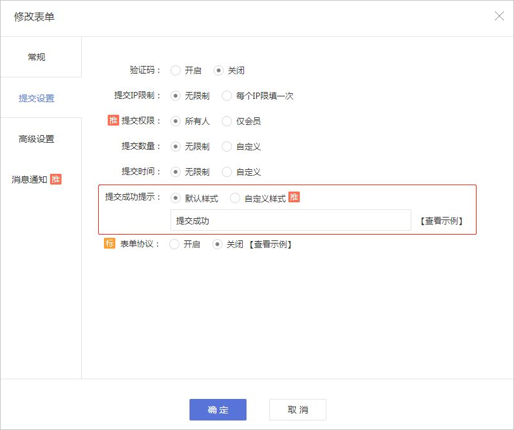Click the 提交成功 text input field

coord(291,220)
